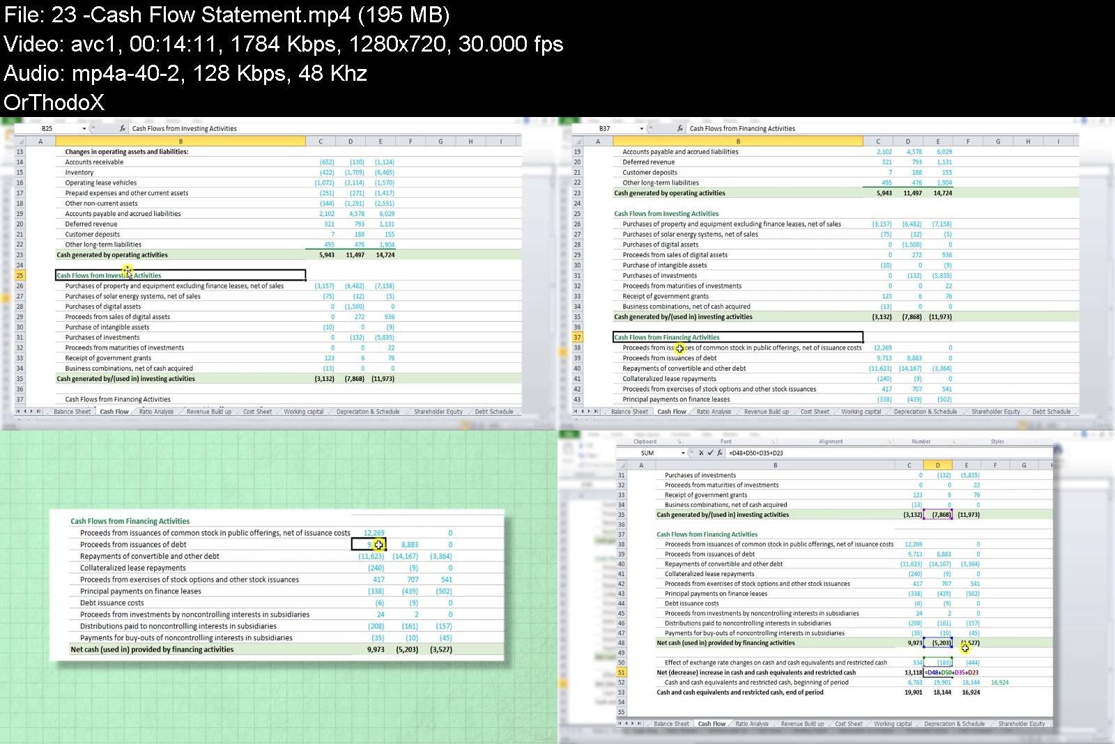Select column D header in the SUM spreadsheet

(x=937, y=465)
